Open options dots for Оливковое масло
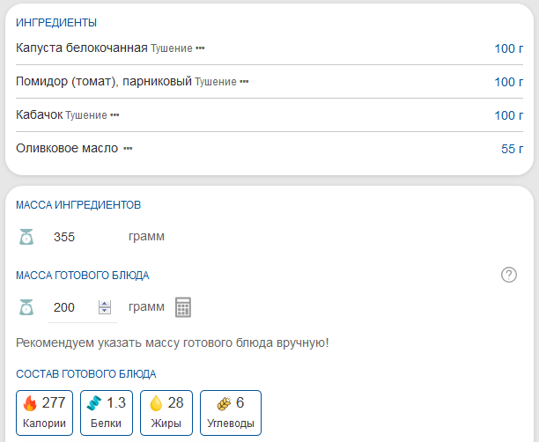The height and width of the screenshot is (442, 539). coord(128,149)
